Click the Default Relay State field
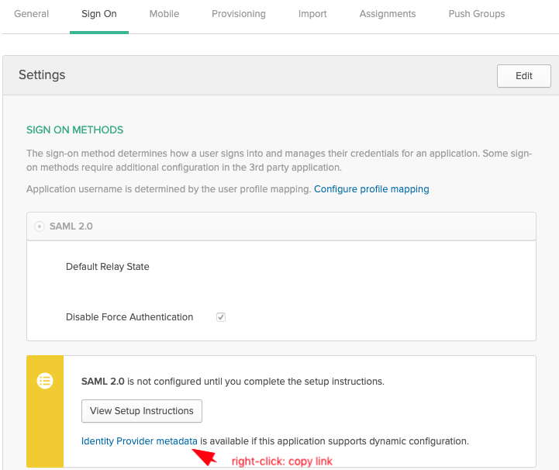Viewport: 559px width, 470px height. 310,267
